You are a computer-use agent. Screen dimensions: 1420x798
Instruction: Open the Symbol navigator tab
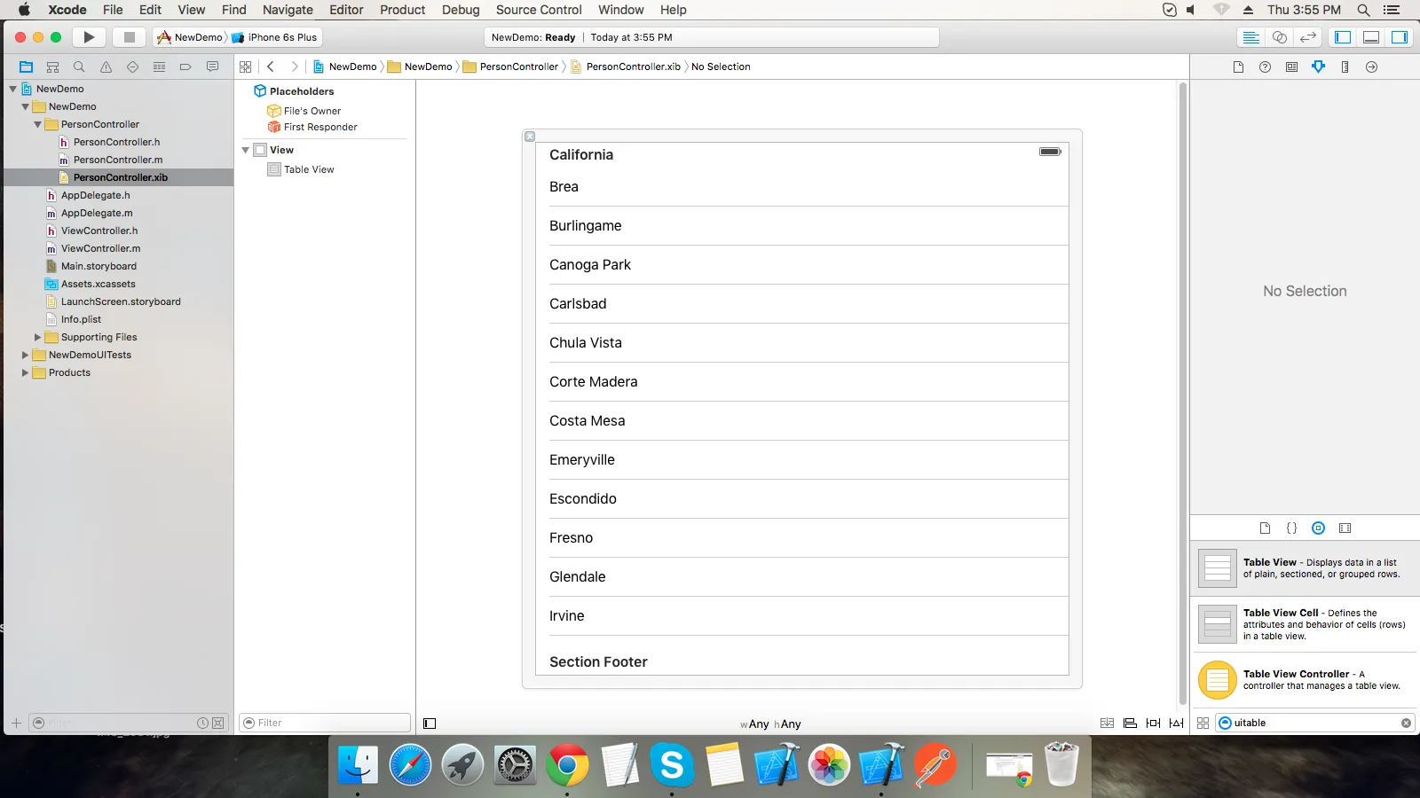pos(52,66)
